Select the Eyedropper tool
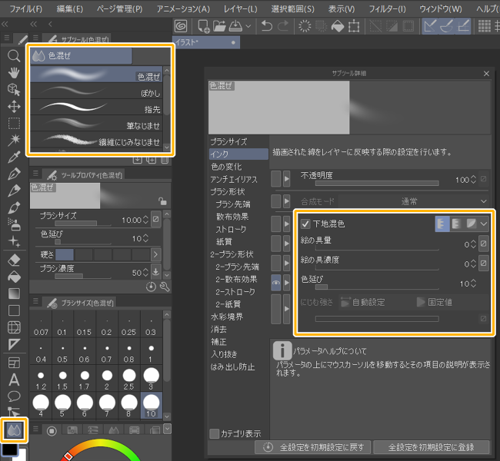 coord(14,157)
